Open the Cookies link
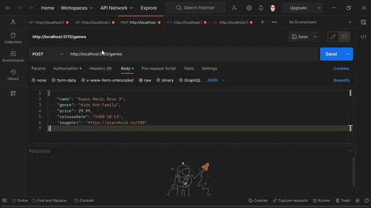 pyautogui.click(x=341, y=68)
